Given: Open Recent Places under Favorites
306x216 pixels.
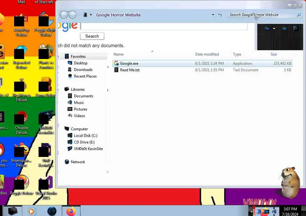Looking at the screenshot, I should coord(85,76).
